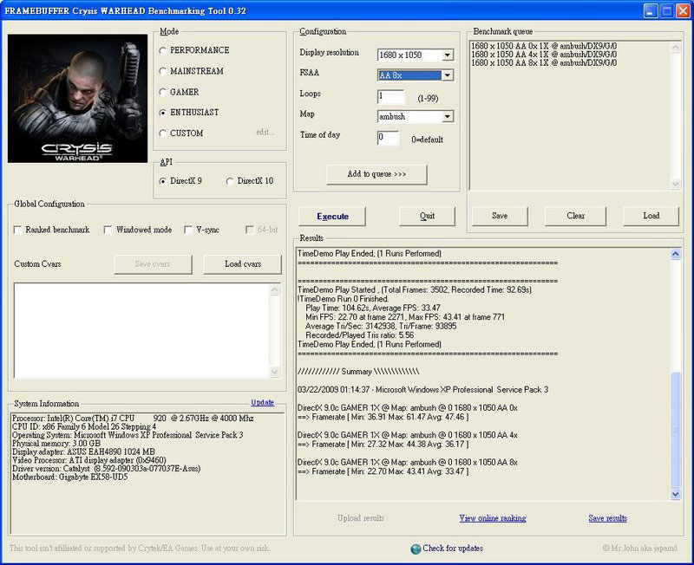Save the benchmark queue
The image size is (694, 565).
click(x=500, y=216)
